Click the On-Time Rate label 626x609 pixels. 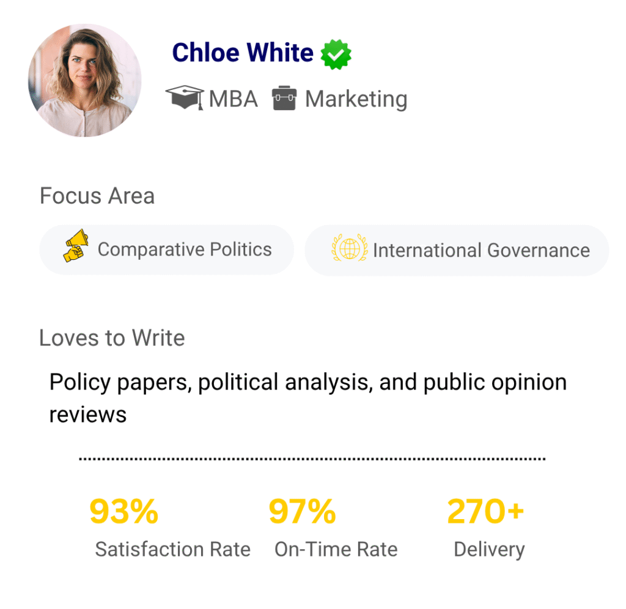pyautogui.click(x=336, y=549)
